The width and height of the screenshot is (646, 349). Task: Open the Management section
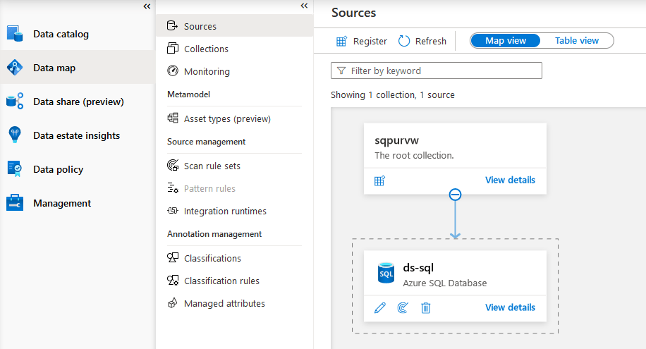(x=62, y=203)
